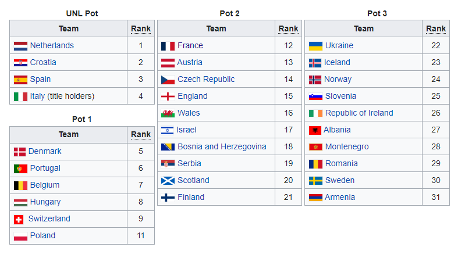Follow the Republic of Ireland link

pyautogui.click(x=359, y=113)
